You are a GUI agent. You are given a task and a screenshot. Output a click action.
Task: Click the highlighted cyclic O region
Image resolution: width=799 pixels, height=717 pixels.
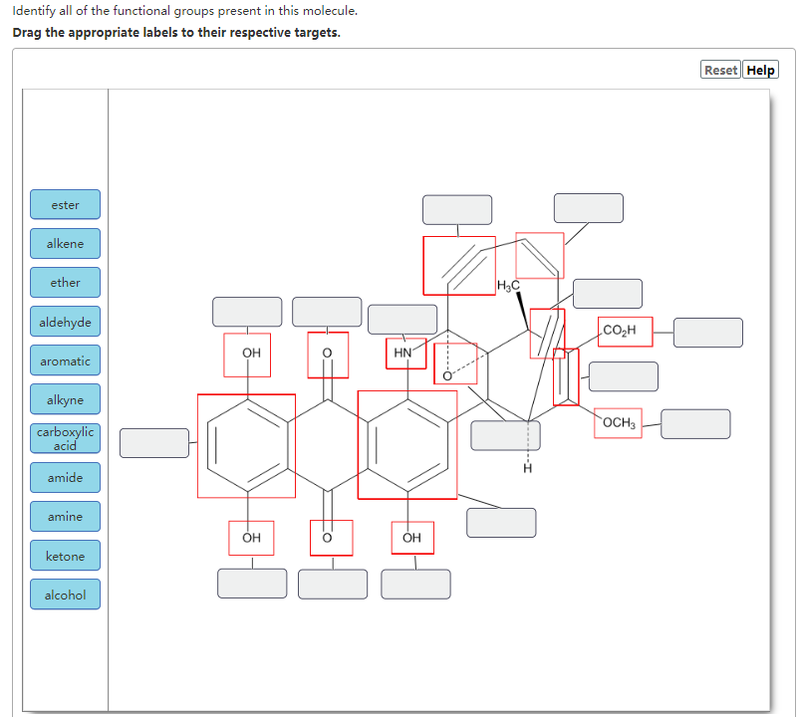pos(454,363)
